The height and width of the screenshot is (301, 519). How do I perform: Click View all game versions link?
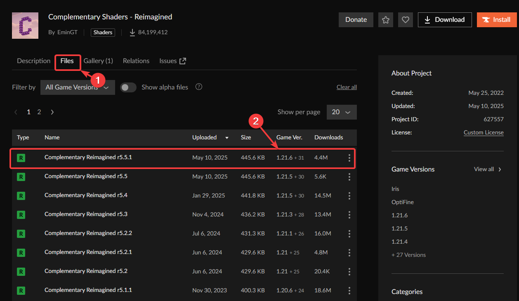[488, 169]
